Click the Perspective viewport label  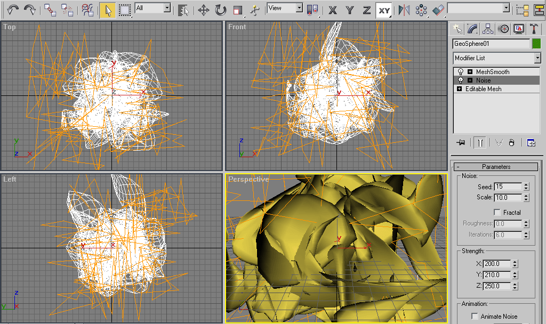tap(248, 179)
